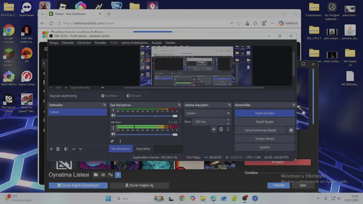The width and height of the screenshot is (363, 204).
Task: Open the Sahne Koleksiyonu menu
Action: coord(134,43)
